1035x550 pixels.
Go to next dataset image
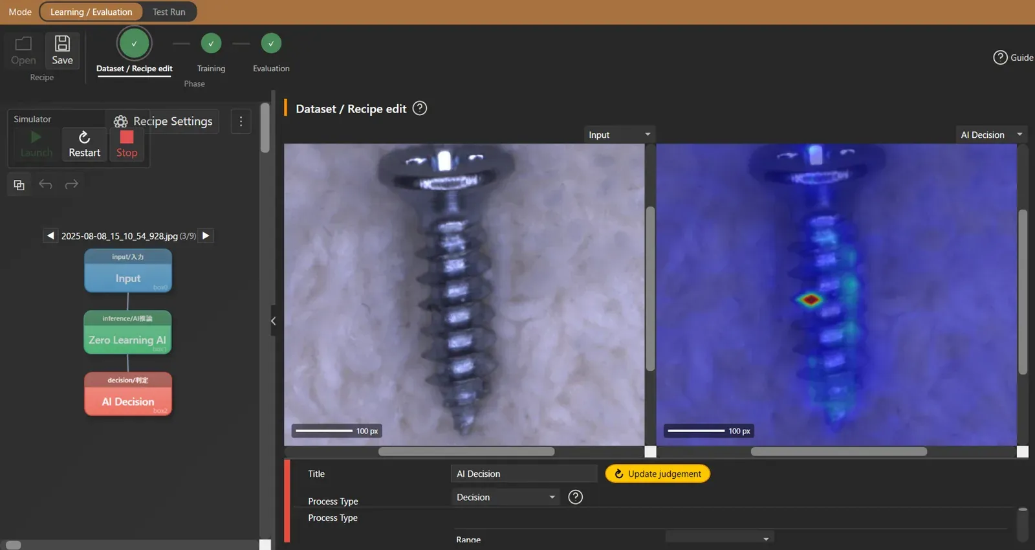point(206,236)
